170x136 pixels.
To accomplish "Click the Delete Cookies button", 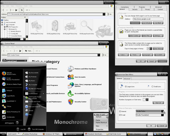I will 134,36.
